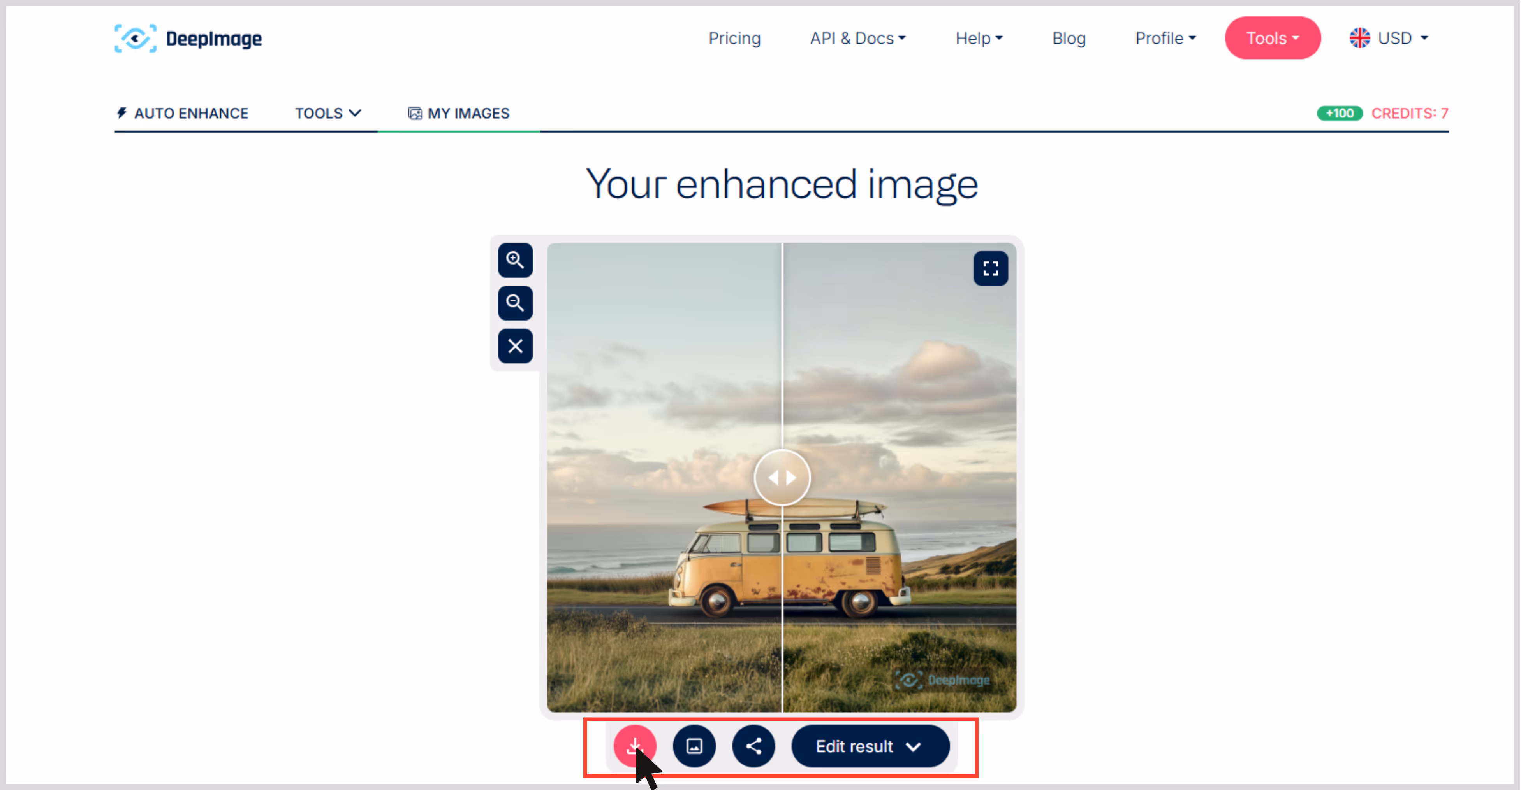Viewport: 1521px width, 790px height.
Task: Switch to the My Images tab
Action: [x=459, y=113]
